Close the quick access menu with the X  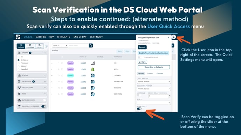coord(168,38)
